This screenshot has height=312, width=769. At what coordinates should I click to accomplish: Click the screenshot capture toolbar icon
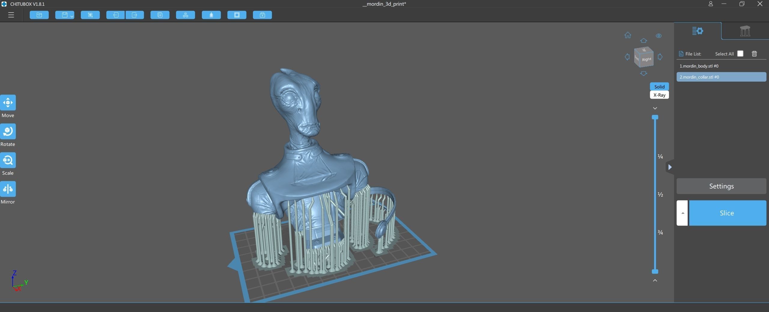(x=90, y=15)
